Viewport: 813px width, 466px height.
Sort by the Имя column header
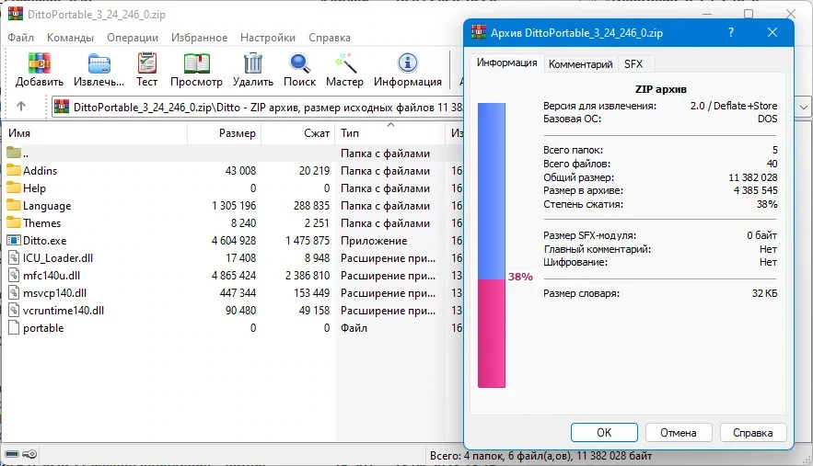pos(94,133)
